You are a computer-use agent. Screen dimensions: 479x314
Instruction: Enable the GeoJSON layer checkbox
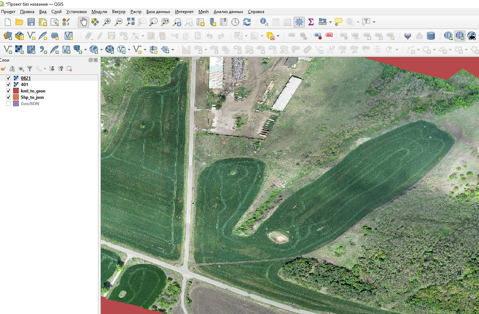point(8,104)
